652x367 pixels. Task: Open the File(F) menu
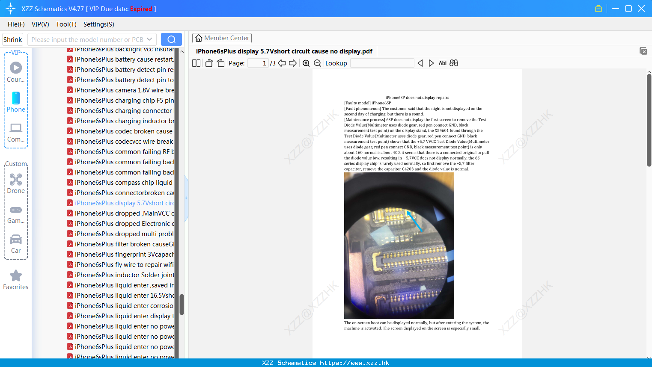[16, 24]
